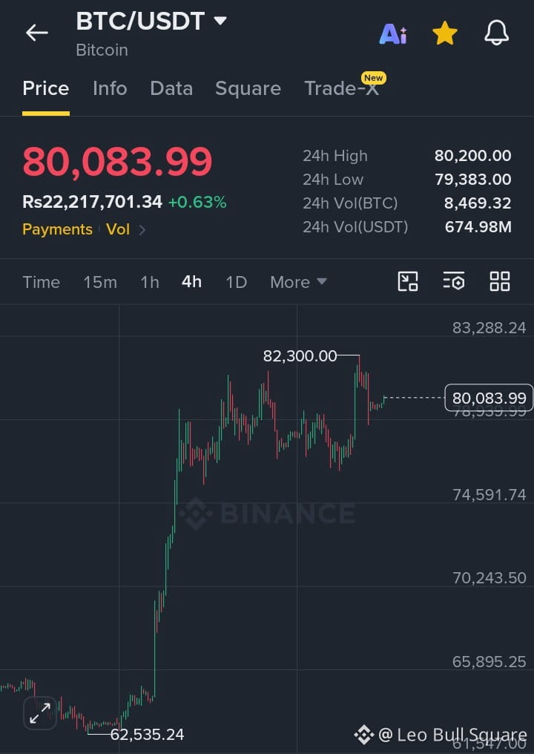Open the AI assistant icon
Image resolution: width=534 pixels, height=754 pixels.
(x=393, y=34)
